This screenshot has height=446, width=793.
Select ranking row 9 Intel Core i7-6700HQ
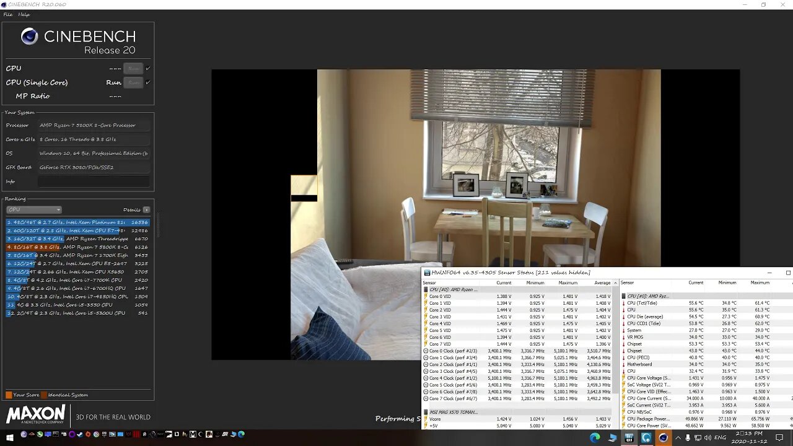(77, 288)
